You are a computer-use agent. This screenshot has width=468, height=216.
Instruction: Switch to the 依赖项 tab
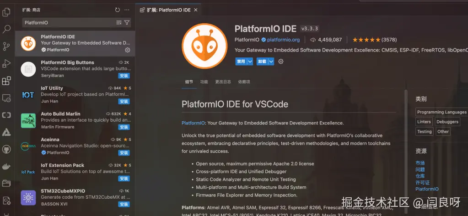244,82
